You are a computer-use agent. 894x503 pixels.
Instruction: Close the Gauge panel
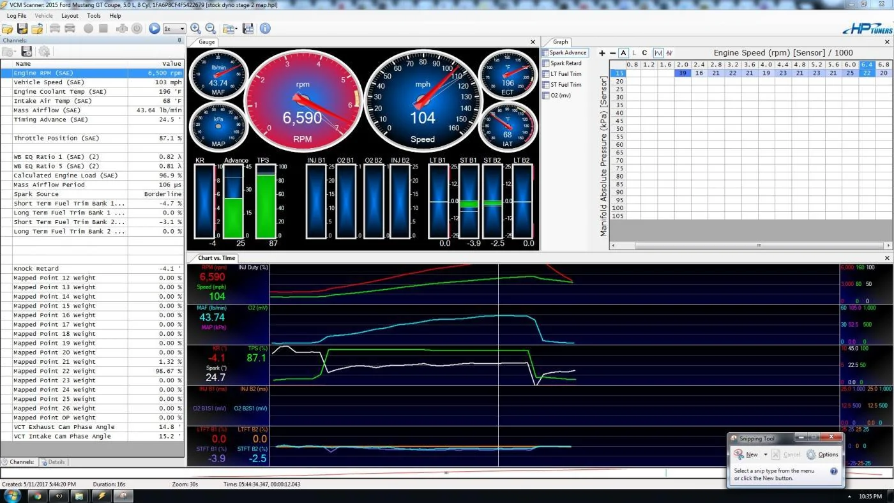tap(533, 42)
